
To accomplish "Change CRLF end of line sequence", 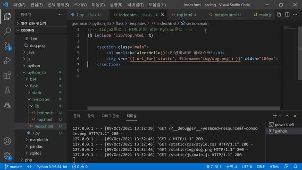I will tap(260, 167).
